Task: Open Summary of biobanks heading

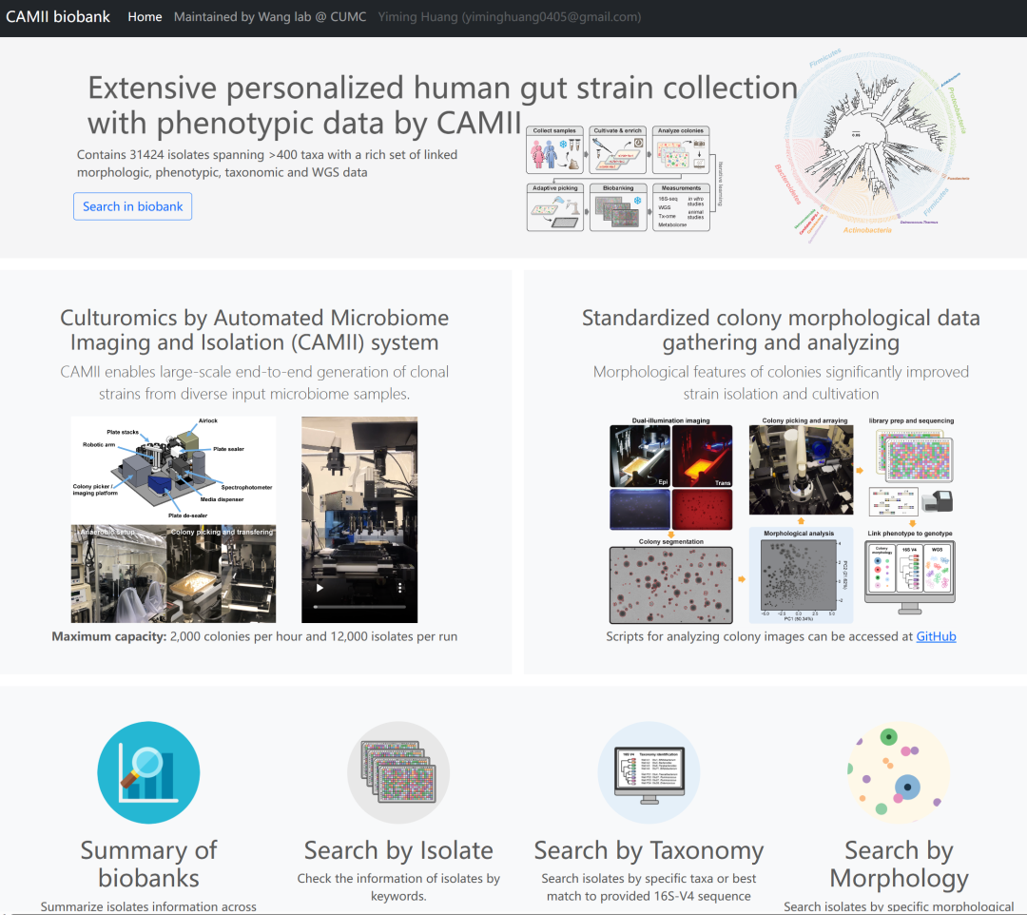Action: tap(148, 864)
